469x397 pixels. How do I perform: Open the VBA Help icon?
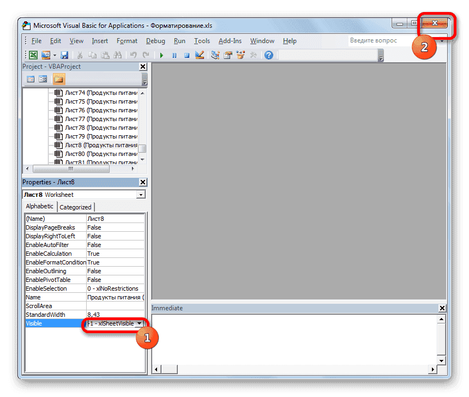pyautogui.click(x=268, y=55)
